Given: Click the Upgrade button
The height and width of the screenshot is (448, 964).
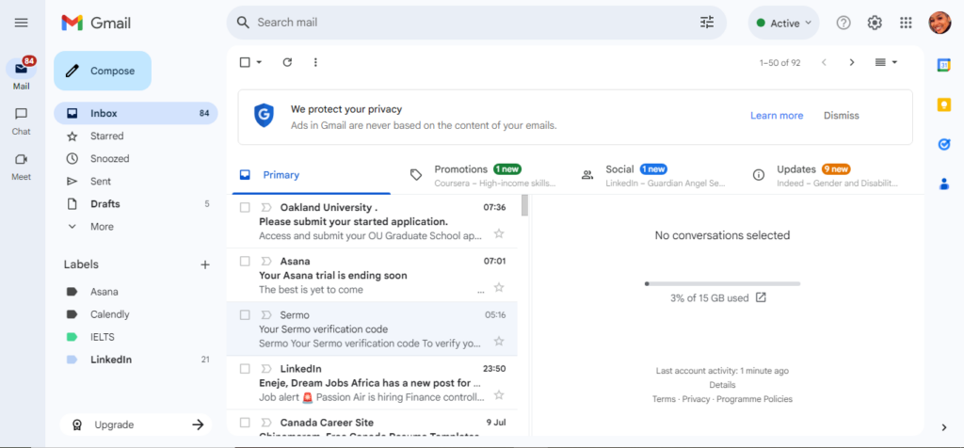Looking at the screenshot, I should tap(136, 424).
